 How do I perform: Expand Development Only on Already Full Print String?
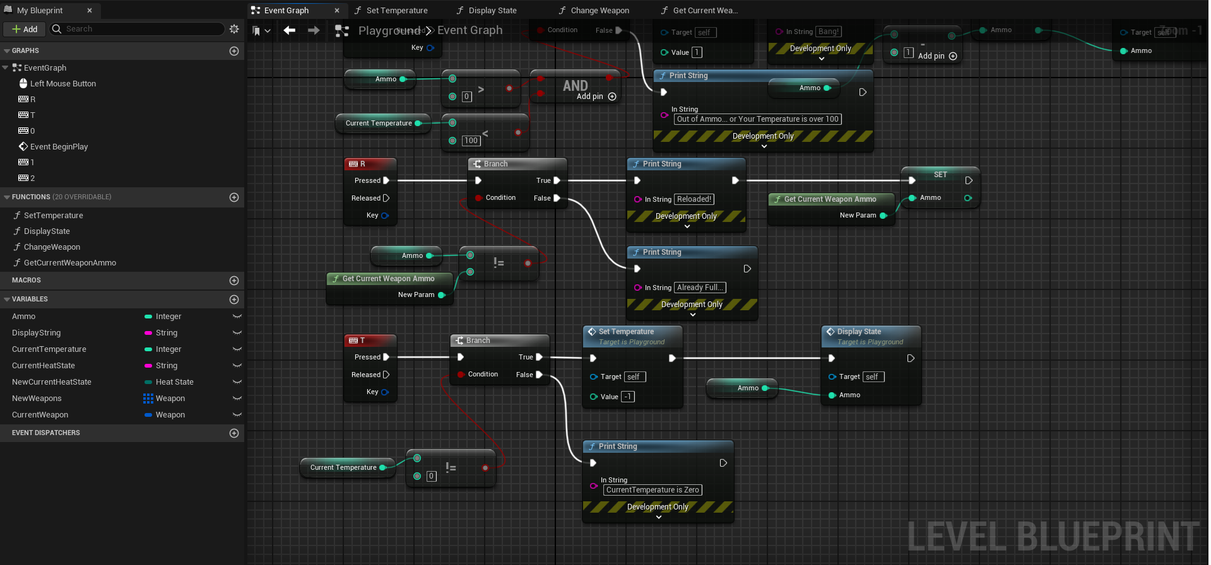pos(693,315)
